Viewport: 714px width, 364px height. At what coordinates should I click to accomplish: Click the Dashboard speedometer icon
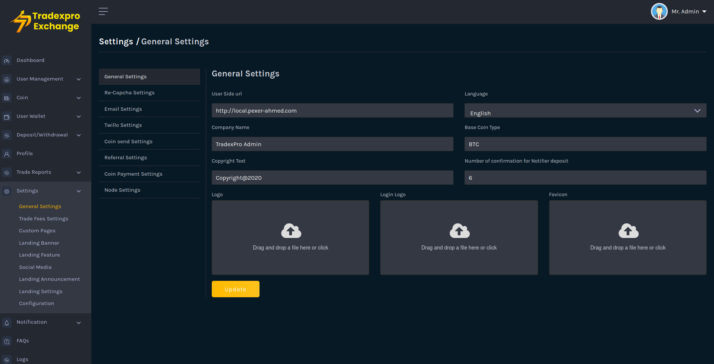pyautogui.click(x=7, y=61)
